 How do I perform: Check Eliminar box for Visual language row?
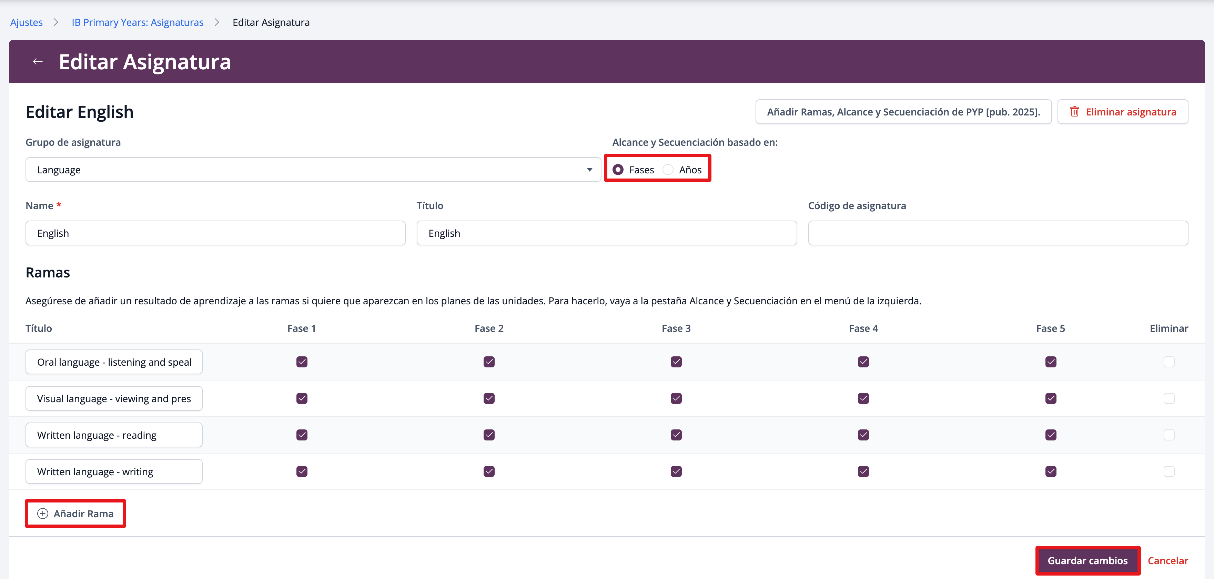[x=1169, y=398]
